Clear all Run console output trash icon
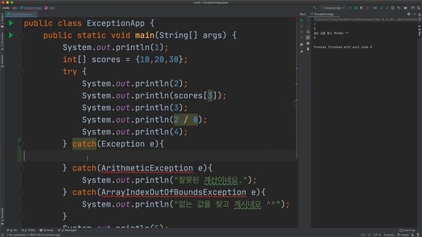422x237 pixels. 308,49
